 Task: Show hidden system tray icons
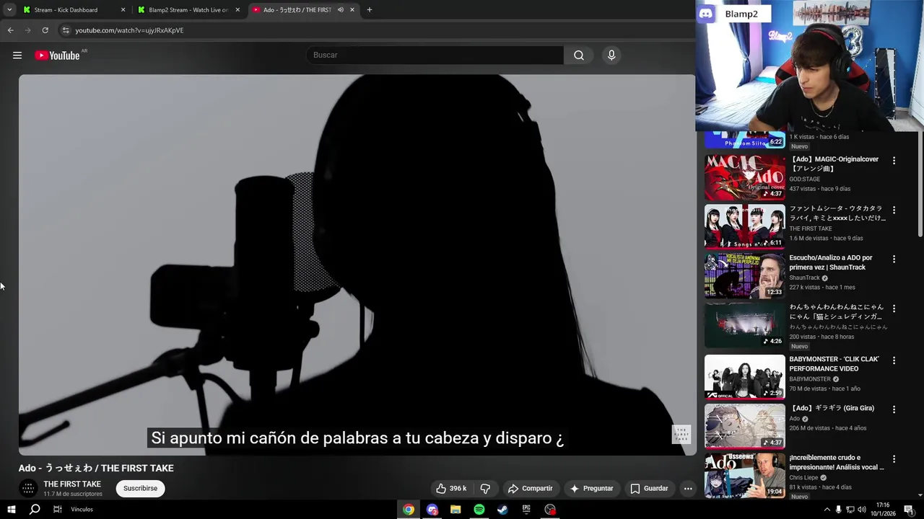[827, 510]
